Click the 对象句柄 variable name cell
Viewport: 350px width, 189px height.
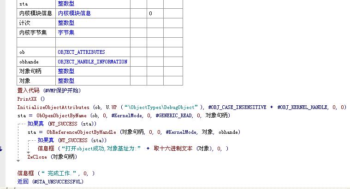point(36,71)
